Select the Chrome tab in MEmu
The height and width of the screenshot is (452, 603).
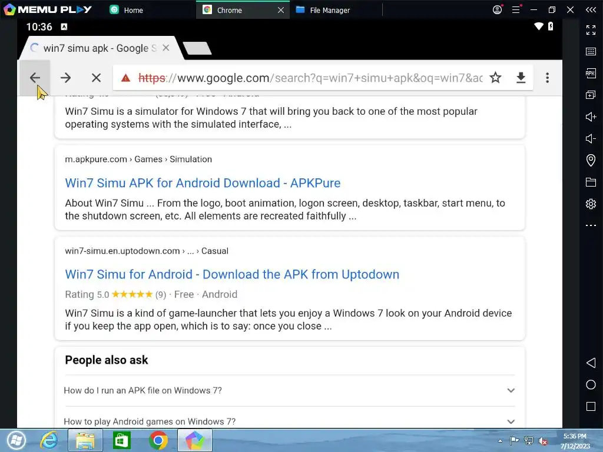tap(229, 10)
